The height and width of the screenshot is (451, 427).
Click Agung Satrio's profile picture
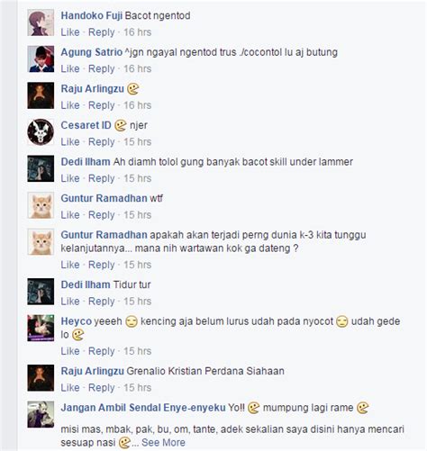coord(41,59)
